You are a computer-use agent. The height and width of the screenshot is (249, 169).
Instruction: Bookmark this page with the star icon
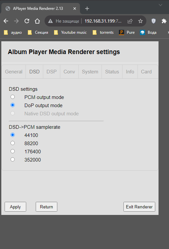tap(141, 21)
